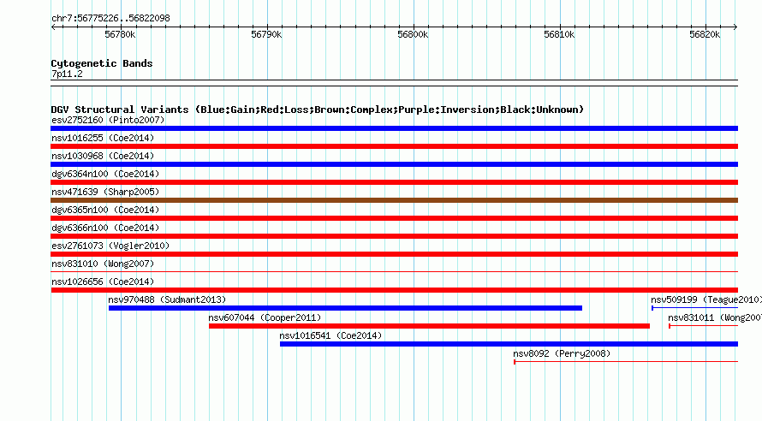Screen dimensions: 762x421
Task: Click the thin blue nsv509199 line
Action: (x=695, y=308)
